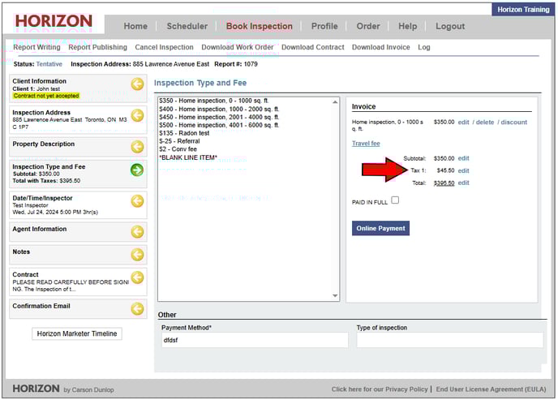Click the green arrow beside Inspection Type and Fee
The image size is (558, 400).
[x=138, y=170]
